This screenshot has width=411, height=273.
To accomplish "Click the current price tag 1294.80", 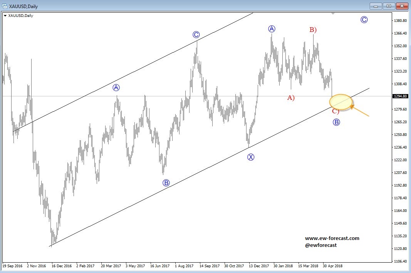I will (399, 96).
